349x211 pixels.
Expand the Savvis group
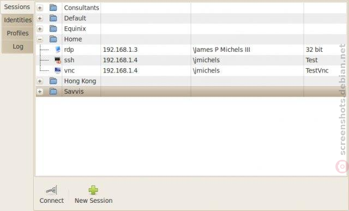click(40, 92)
